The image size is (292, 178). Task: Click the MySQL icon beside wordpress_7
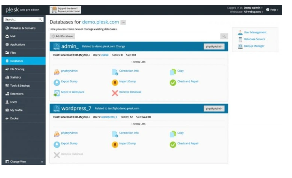[57, 108]
